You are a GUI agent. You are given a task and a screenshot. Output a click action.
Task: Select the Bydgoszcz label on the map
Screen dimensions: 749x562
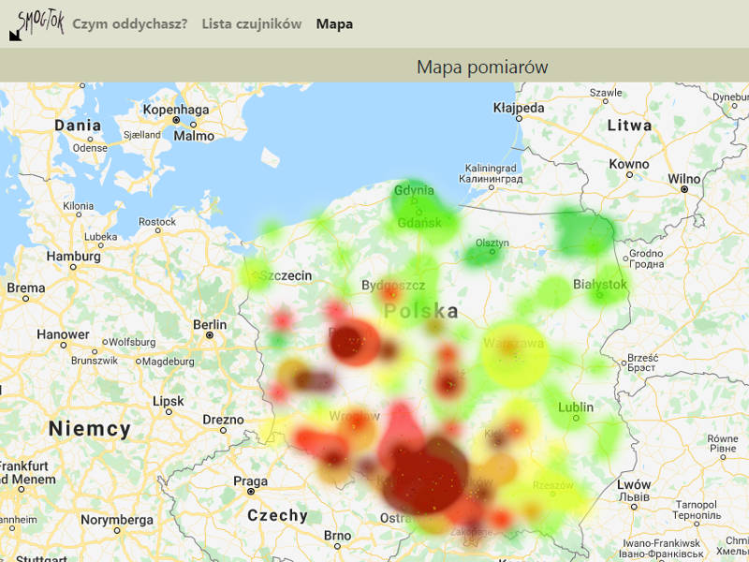(x=393, y=284)
